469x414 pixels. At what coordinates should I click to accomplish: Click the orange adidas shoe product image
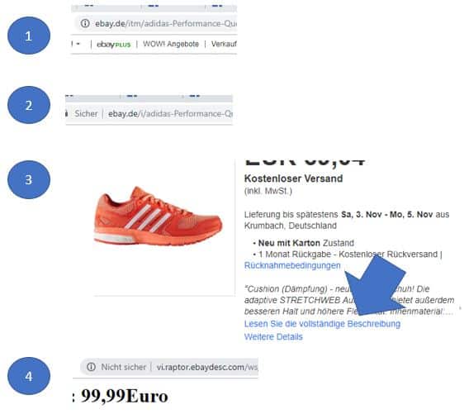click(159, 216)
